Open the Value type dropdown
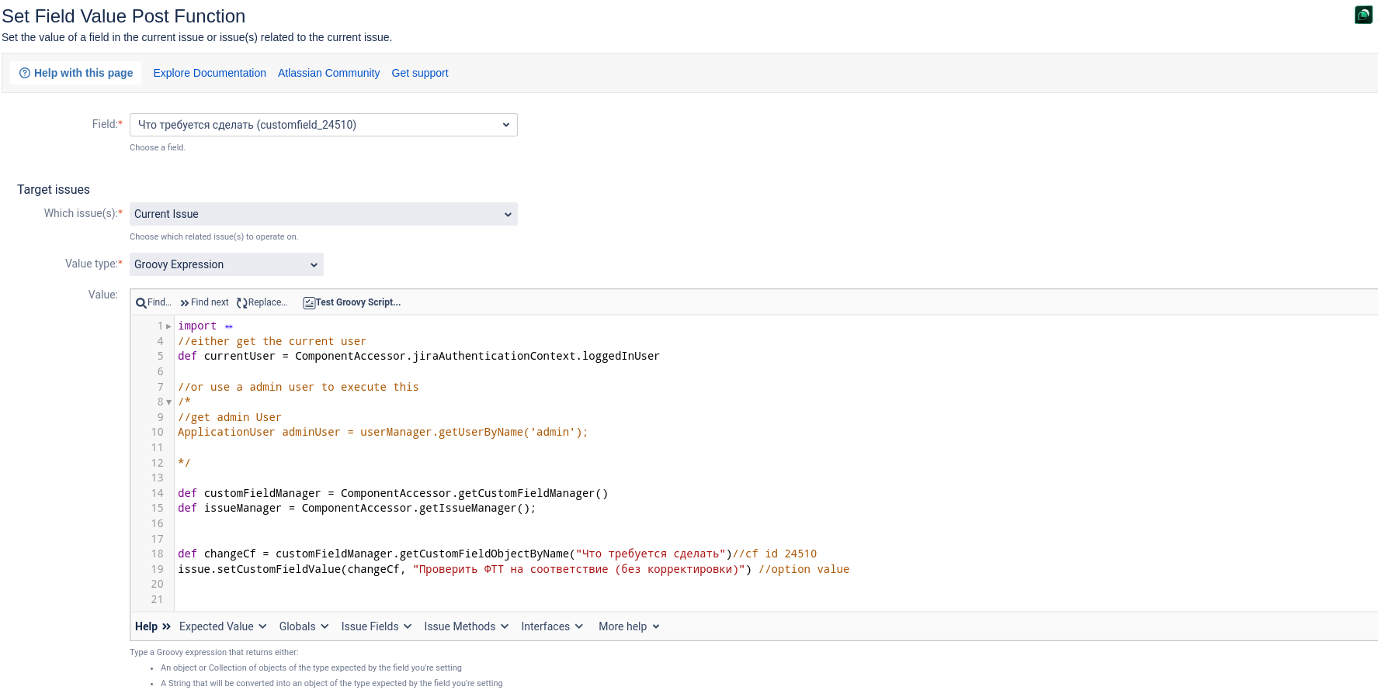The image size is (1378, 690). [226, 264]
